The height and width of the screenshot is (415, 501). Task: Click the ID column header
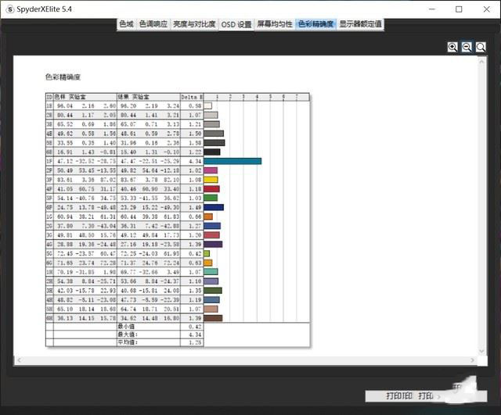49,97
